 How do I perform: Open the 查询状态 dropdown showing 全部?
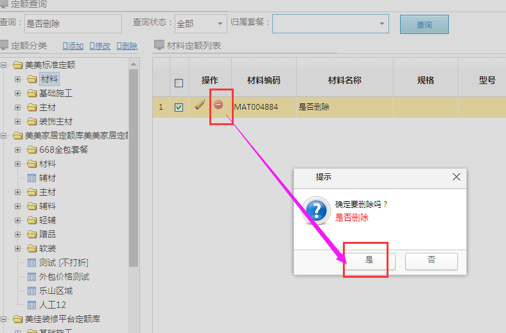[x=200, y=24]
